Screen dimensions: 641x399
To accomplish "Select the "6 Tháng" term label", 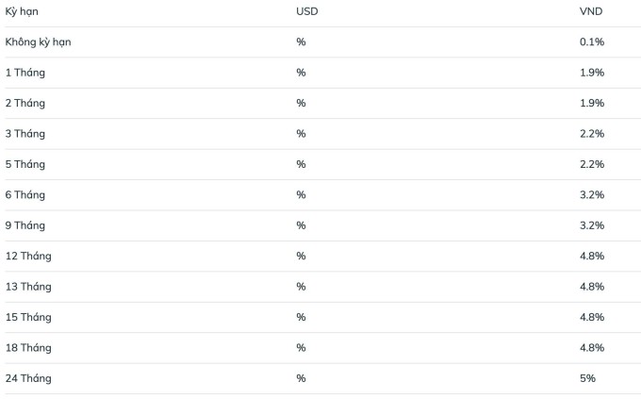I will pos(25,194).
